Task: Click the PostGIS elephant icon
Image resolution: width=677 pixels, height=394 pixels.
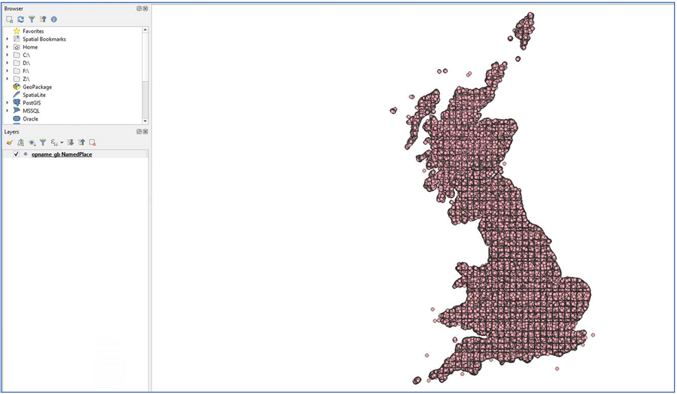Action: click(x=16, y=103)
